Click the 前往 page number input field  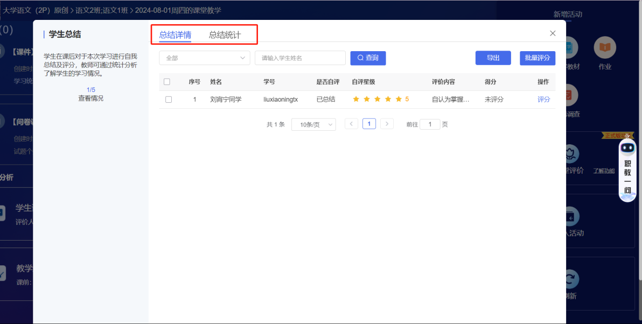(430, 124)
